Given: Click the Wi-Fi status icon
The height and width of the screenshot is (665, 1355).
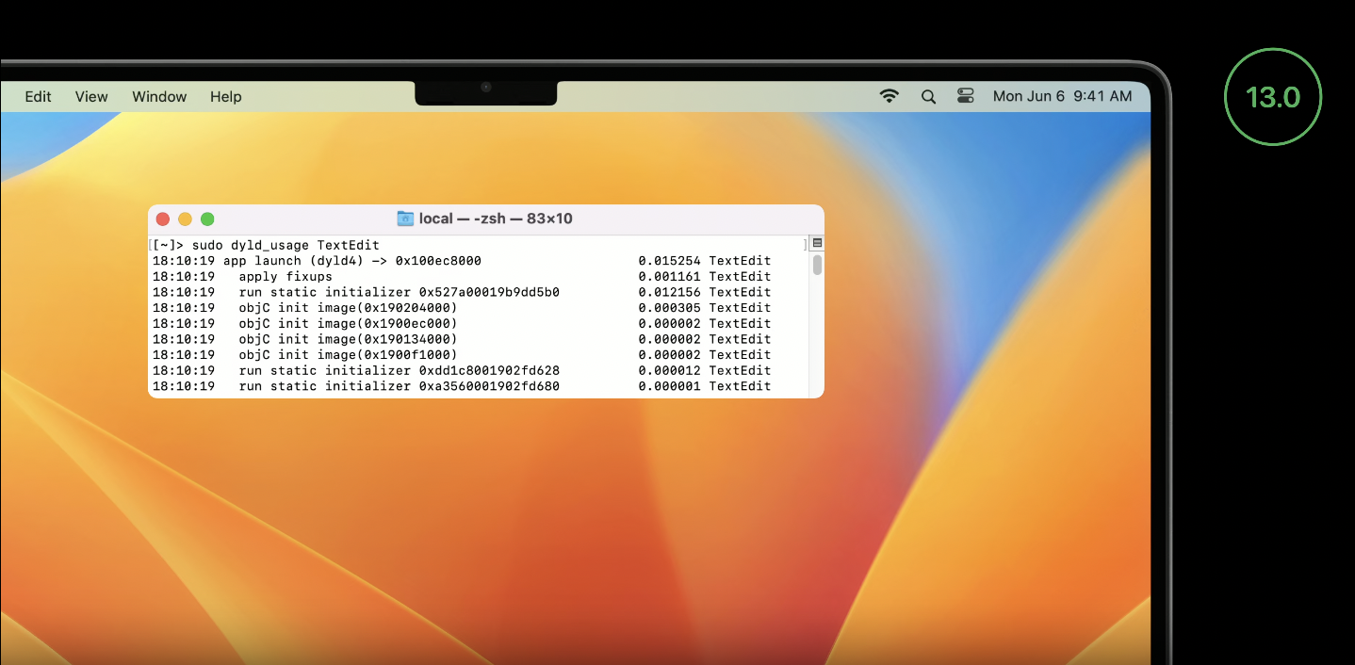Looking at the screenshot, I should point(889,96).
